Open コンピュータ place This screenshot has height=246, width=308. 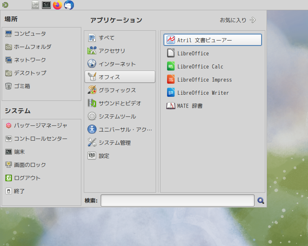[41, 34]
